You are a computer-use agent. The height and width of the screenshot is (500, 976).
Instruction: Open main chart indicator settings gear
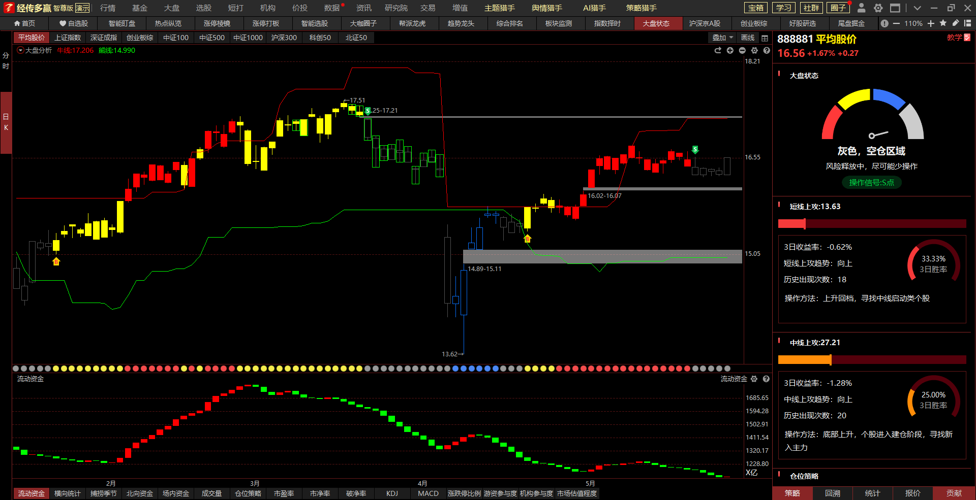point(754,50)
